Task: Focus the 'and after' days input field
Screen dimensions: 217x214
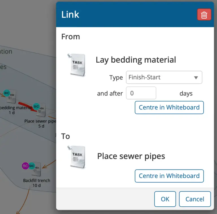Action: (x=141, y=93)
